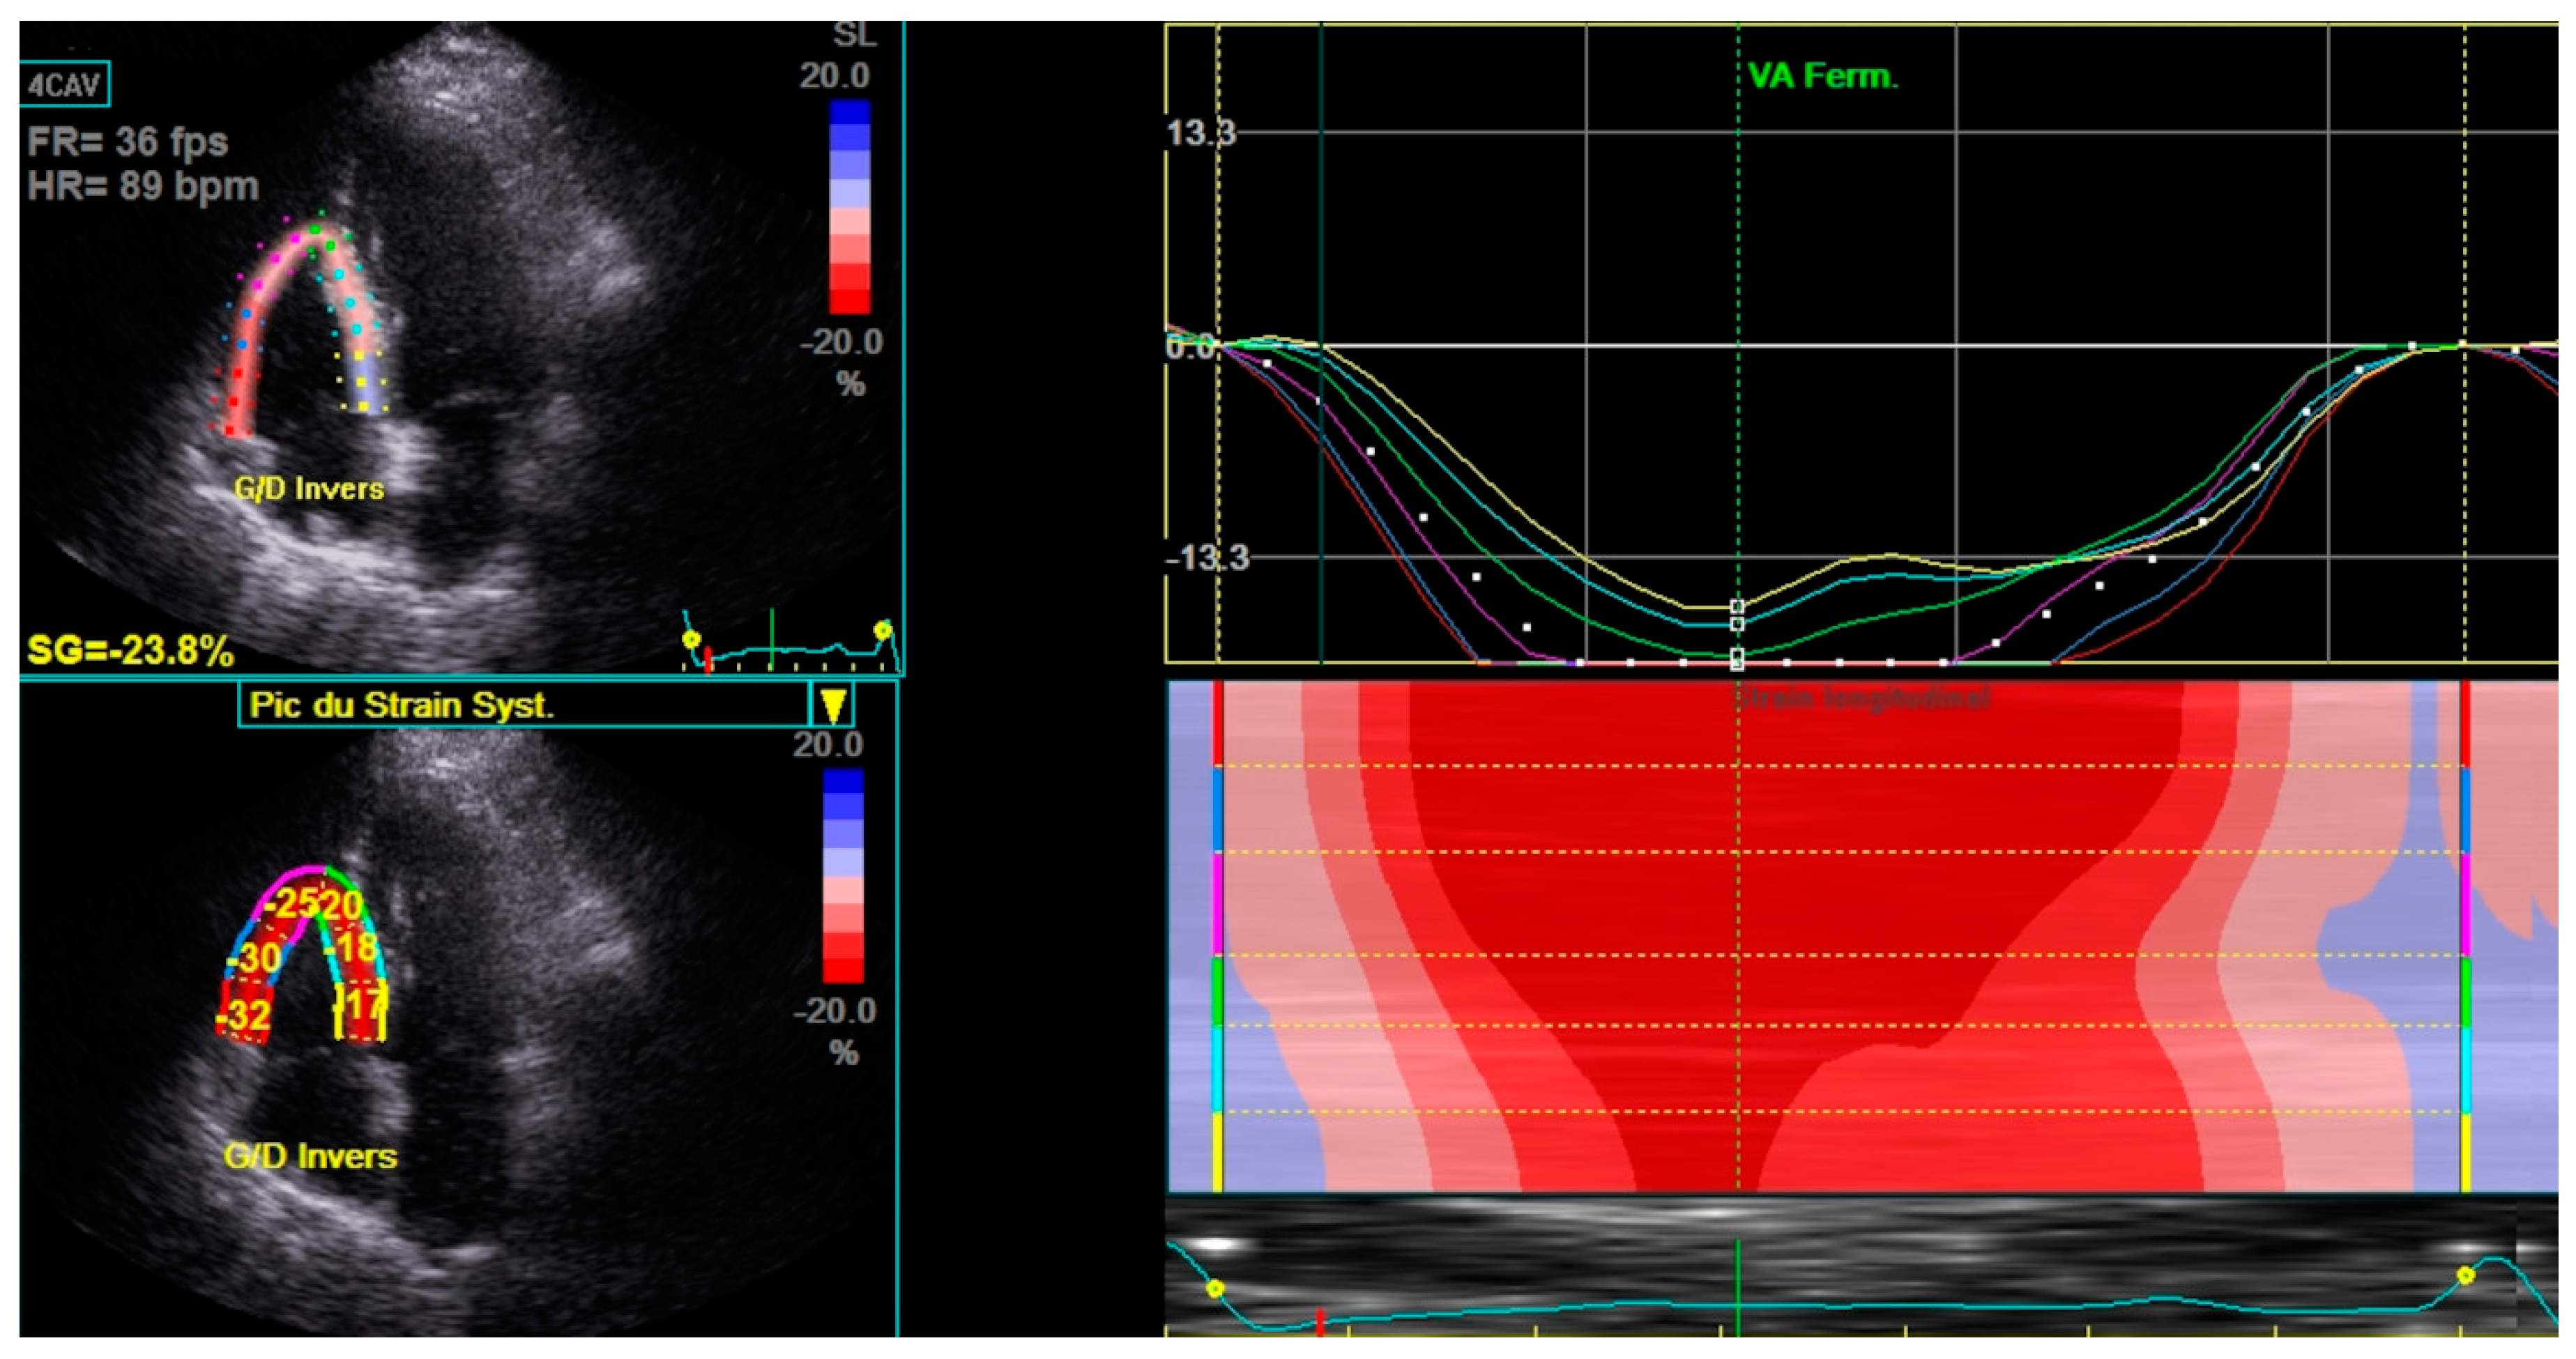The height and width of the screenshot is (1359, 2576).
Task: Click the right yellow marker on bottom ECG trace
Action: pos(2466,1275)
